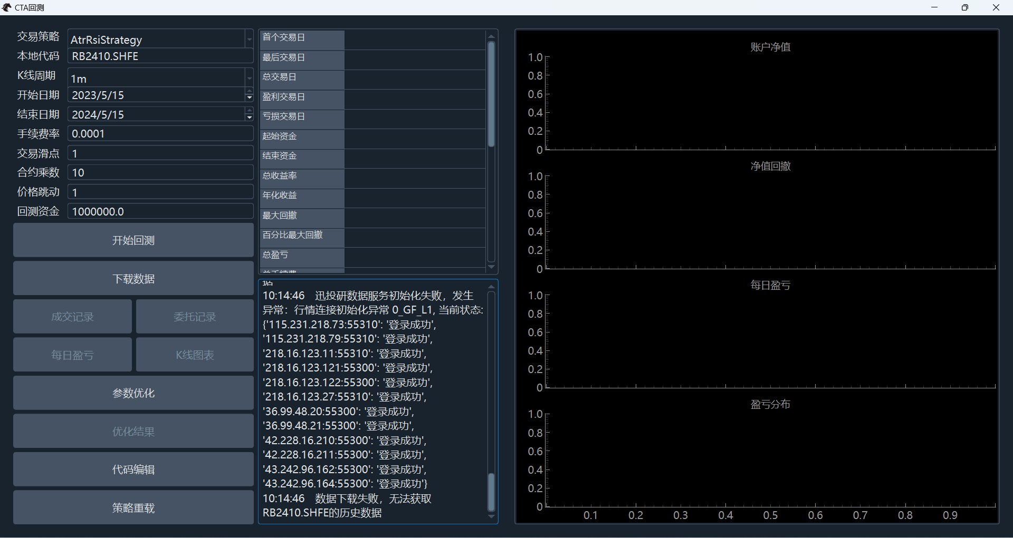Click the 数据下载失败 log message
Image resolution: width=1013 pixels, height=538 pixels.
347,506
